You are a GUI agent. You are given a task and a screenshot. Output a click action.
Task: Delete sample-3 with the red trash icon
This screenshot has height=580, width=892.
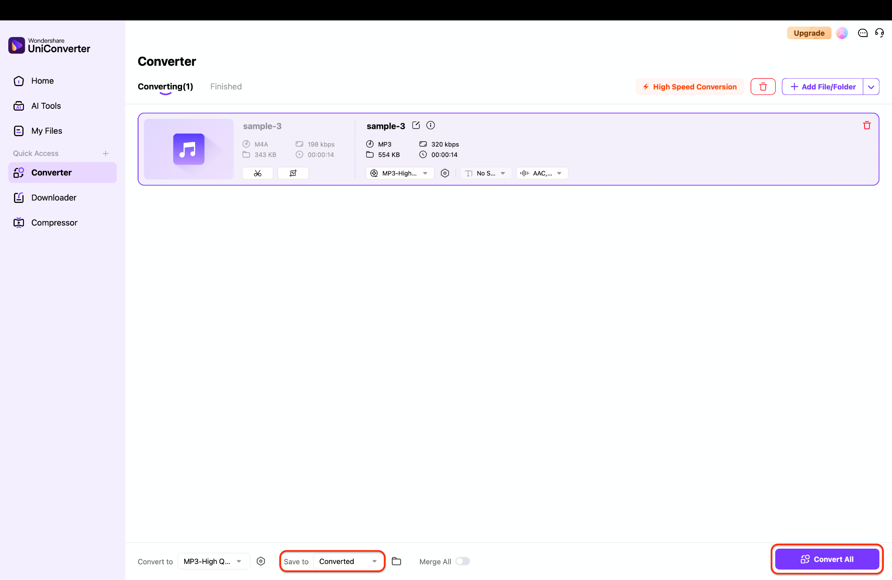[x=867, y=125]
